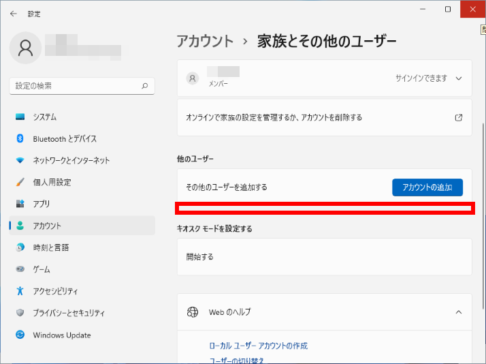Click the accessibility figure icon
The height and width of the screenshot is (364, 486).
tap(20, 291)
